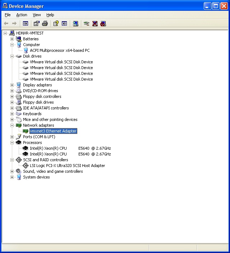This screenshot has height=253, width=230.
Task: Select the Processors label
Action: tap(32, 143)
